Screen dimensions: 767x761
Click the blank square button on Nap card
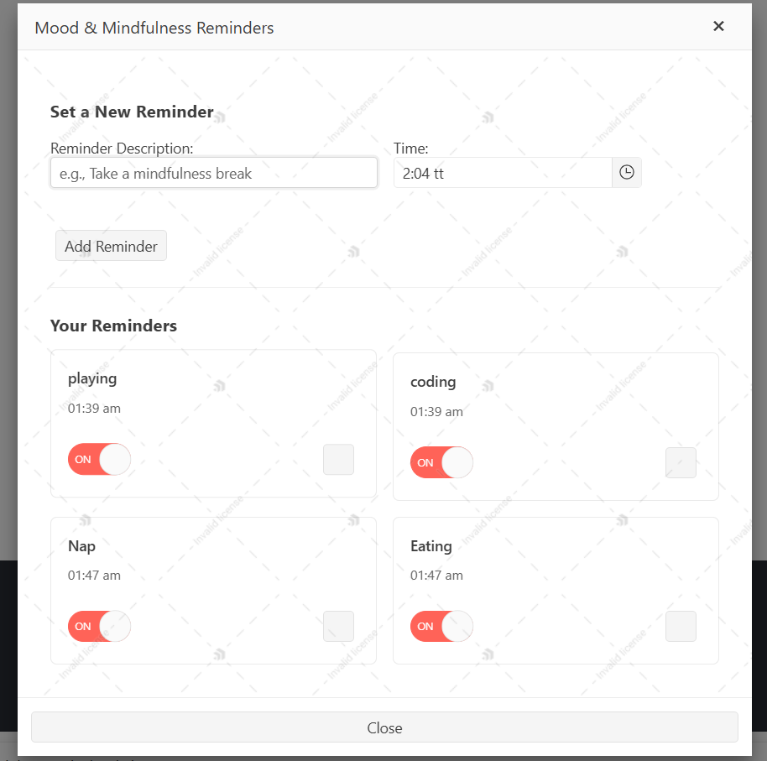(x=338, y=626)
